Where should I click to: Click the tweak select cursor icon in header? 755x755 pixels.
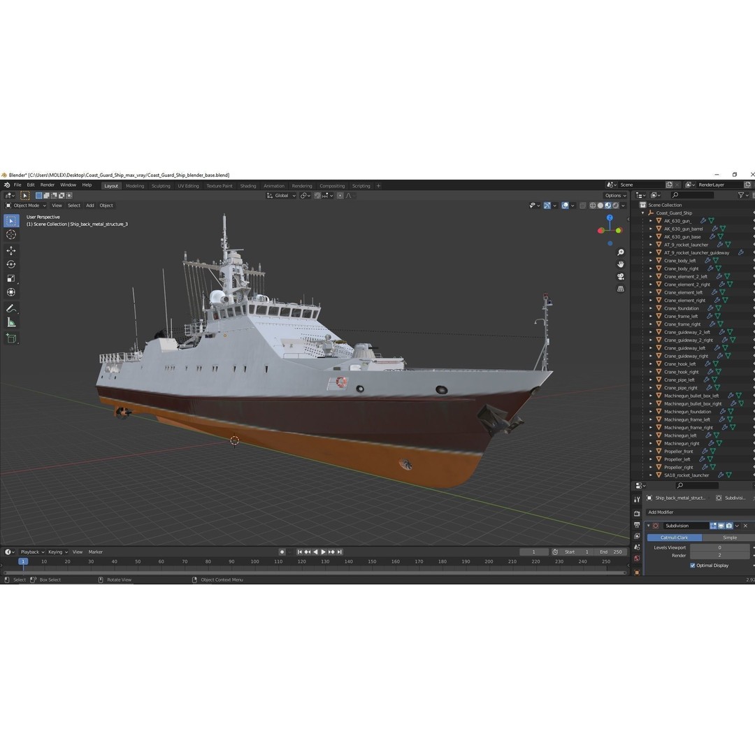25,196
